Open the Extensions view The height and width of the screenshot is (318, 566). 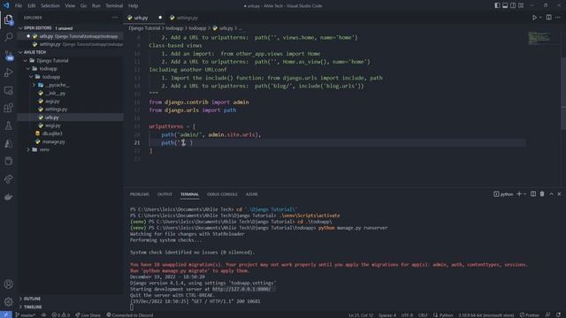pyautogui.click(x=8, y=108)
